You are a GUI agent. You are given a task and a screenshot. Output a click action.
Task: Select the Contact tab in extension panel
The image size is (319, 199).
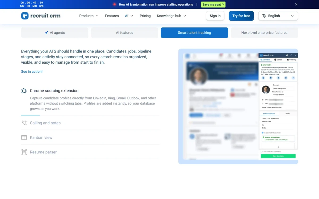coord(278,60)
